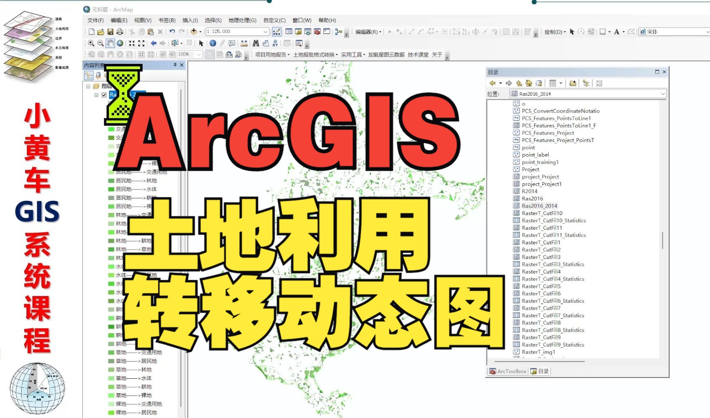Activate the Identify tool
Screen dimensions: 710x418
(x=213, y=43)
